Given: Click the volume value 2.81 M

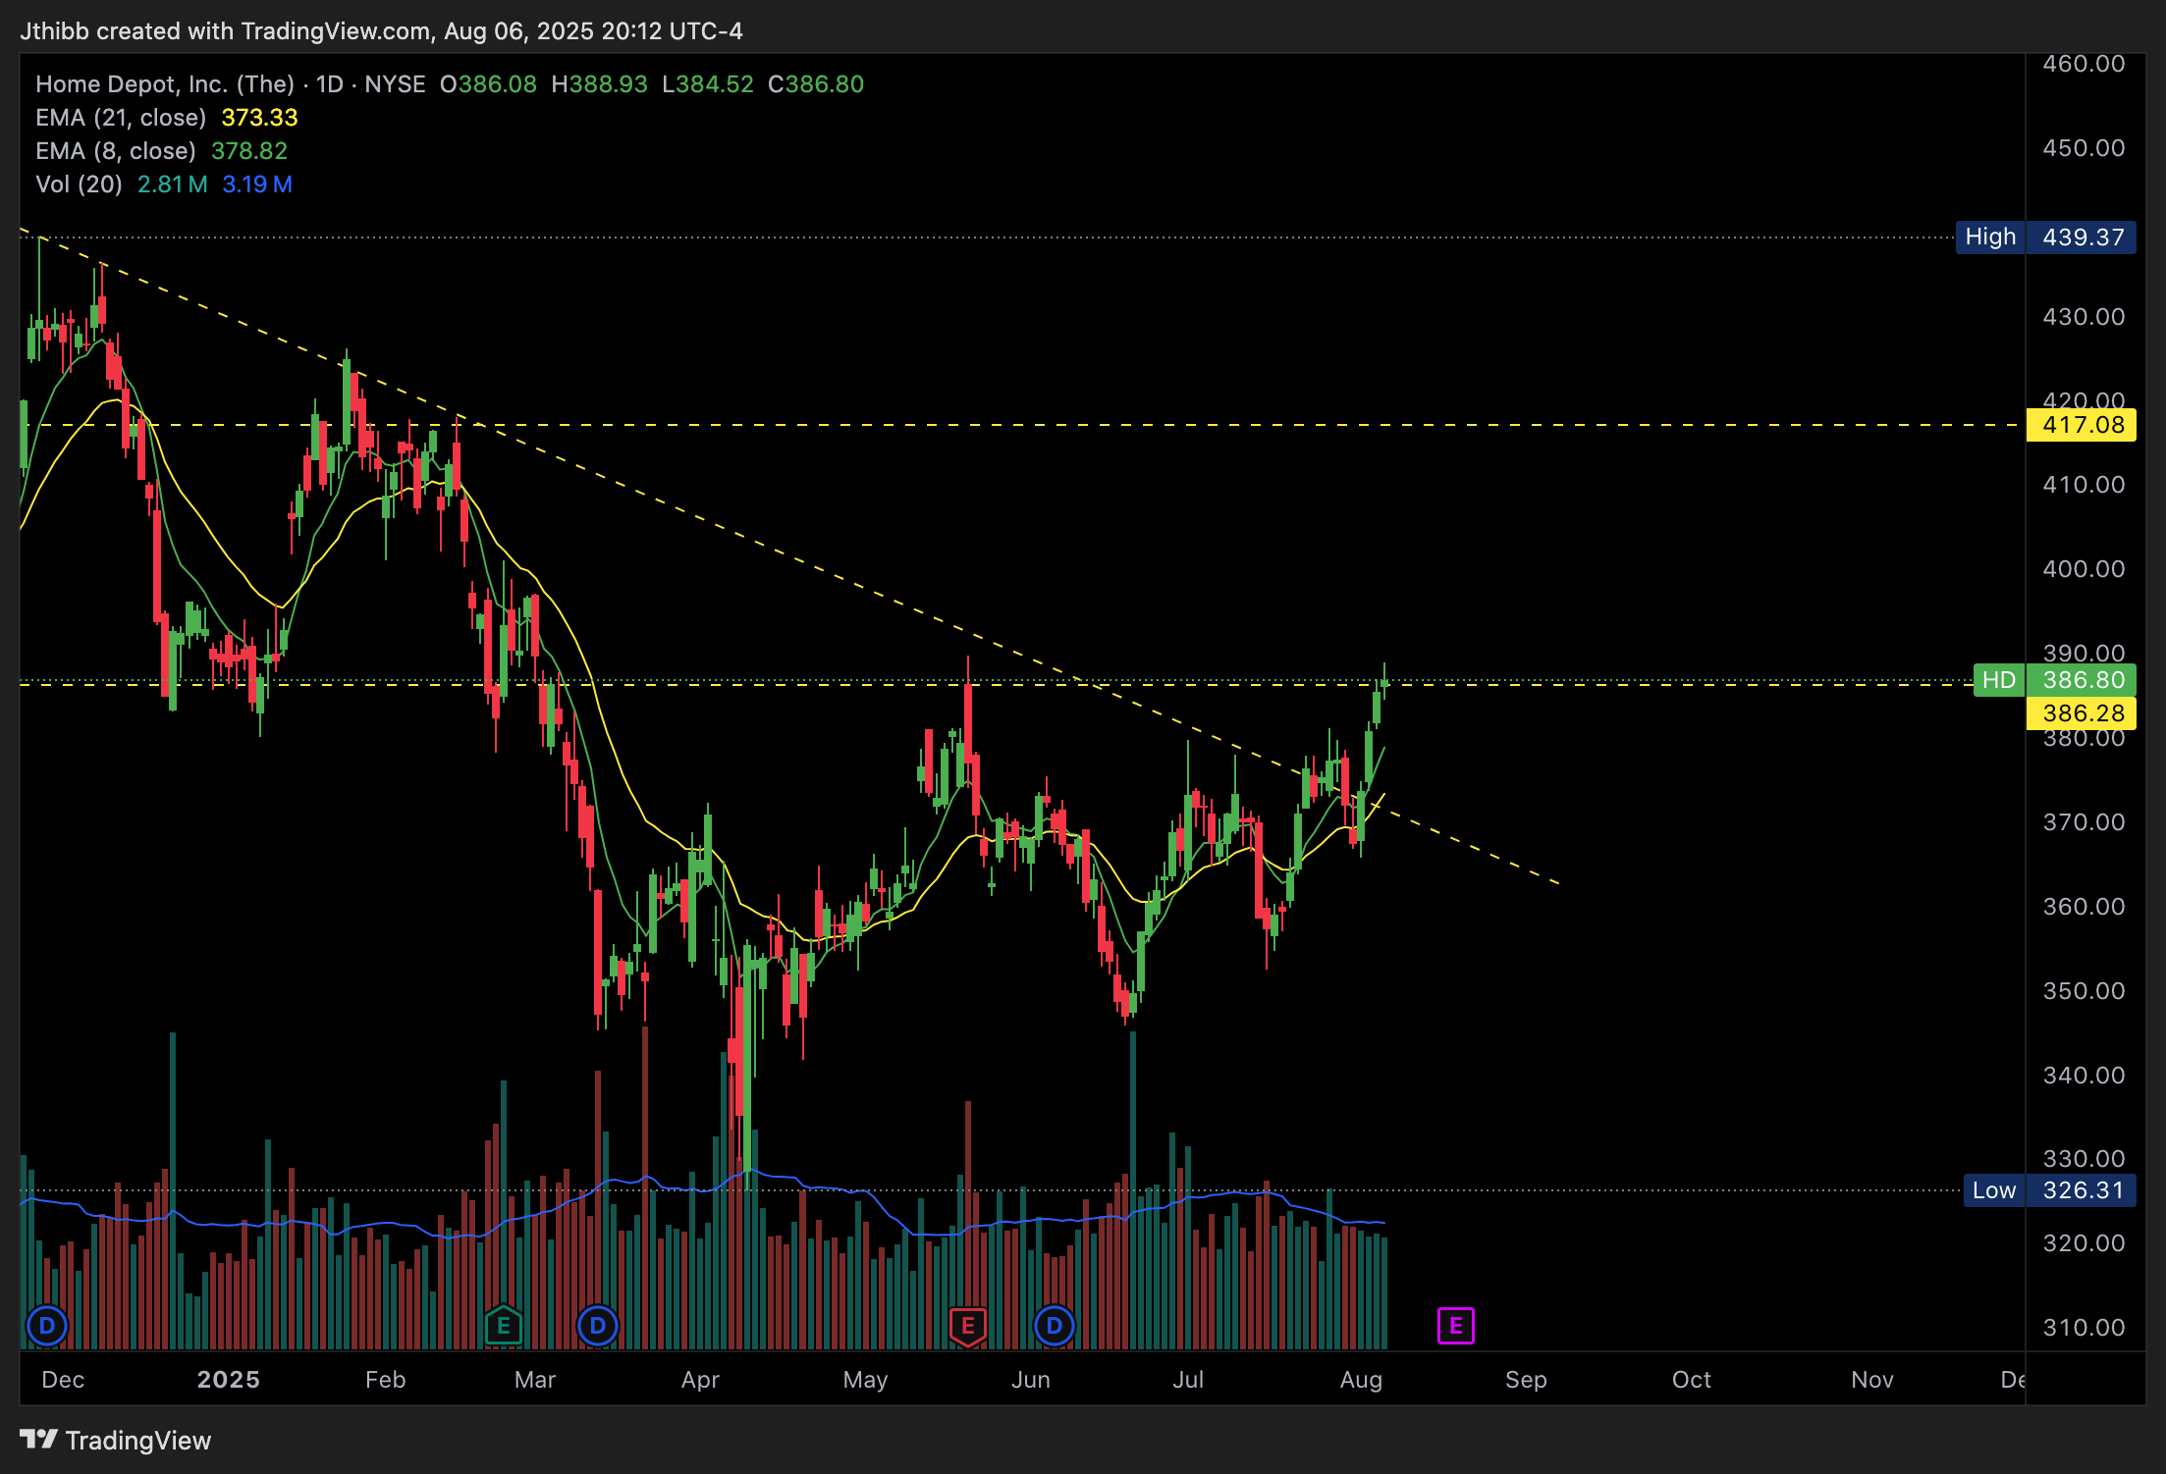Looking at the screenshot, I should point(172,184).
